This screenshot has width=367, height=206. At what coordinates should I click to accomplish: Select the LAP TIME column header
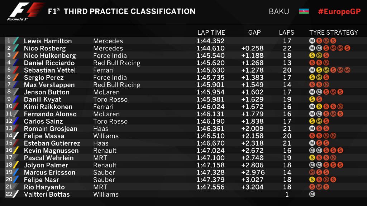point(211,33)
